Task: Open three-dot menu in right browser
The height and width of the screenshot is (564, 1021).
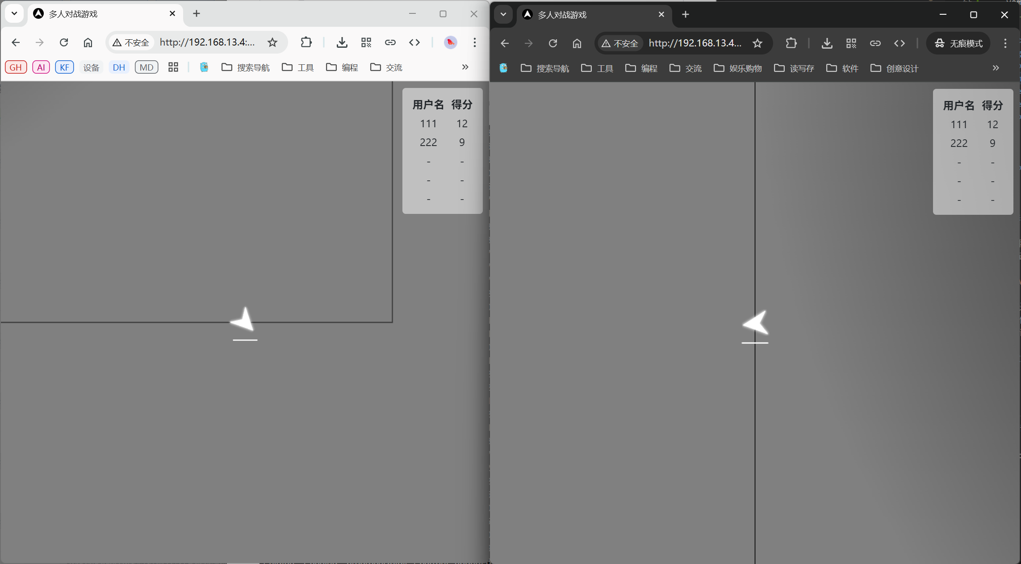Action: coord(1005,43)
